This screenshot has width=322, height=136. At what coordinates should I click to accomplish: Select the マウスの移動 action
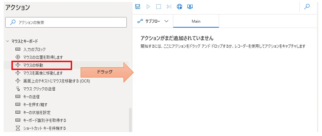(33, 65)
